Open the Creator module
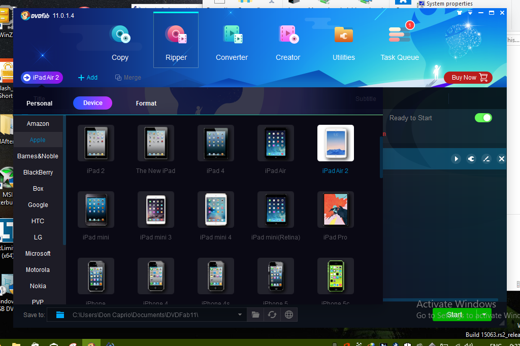The height and width of the screenshot is (346, 520). click(288, 43)
